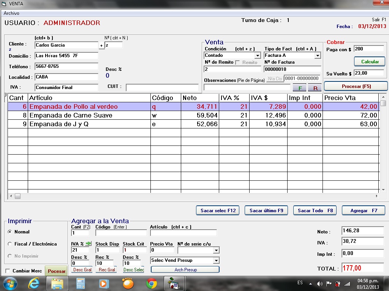Click the Calcular button
The width and height of the screenshot is (389, 291).
point(370,62)
